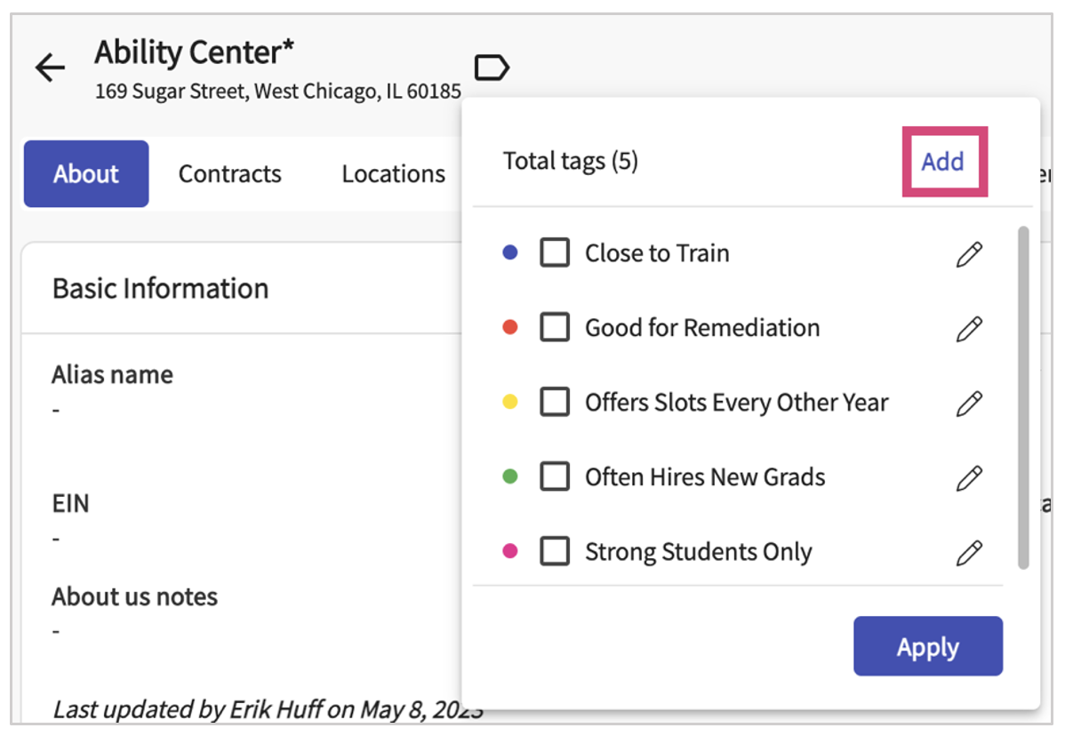Select Offers Slots Every Other Year checkbox
The width and height of the screenshot is (1065, 736).
(555, 403)
